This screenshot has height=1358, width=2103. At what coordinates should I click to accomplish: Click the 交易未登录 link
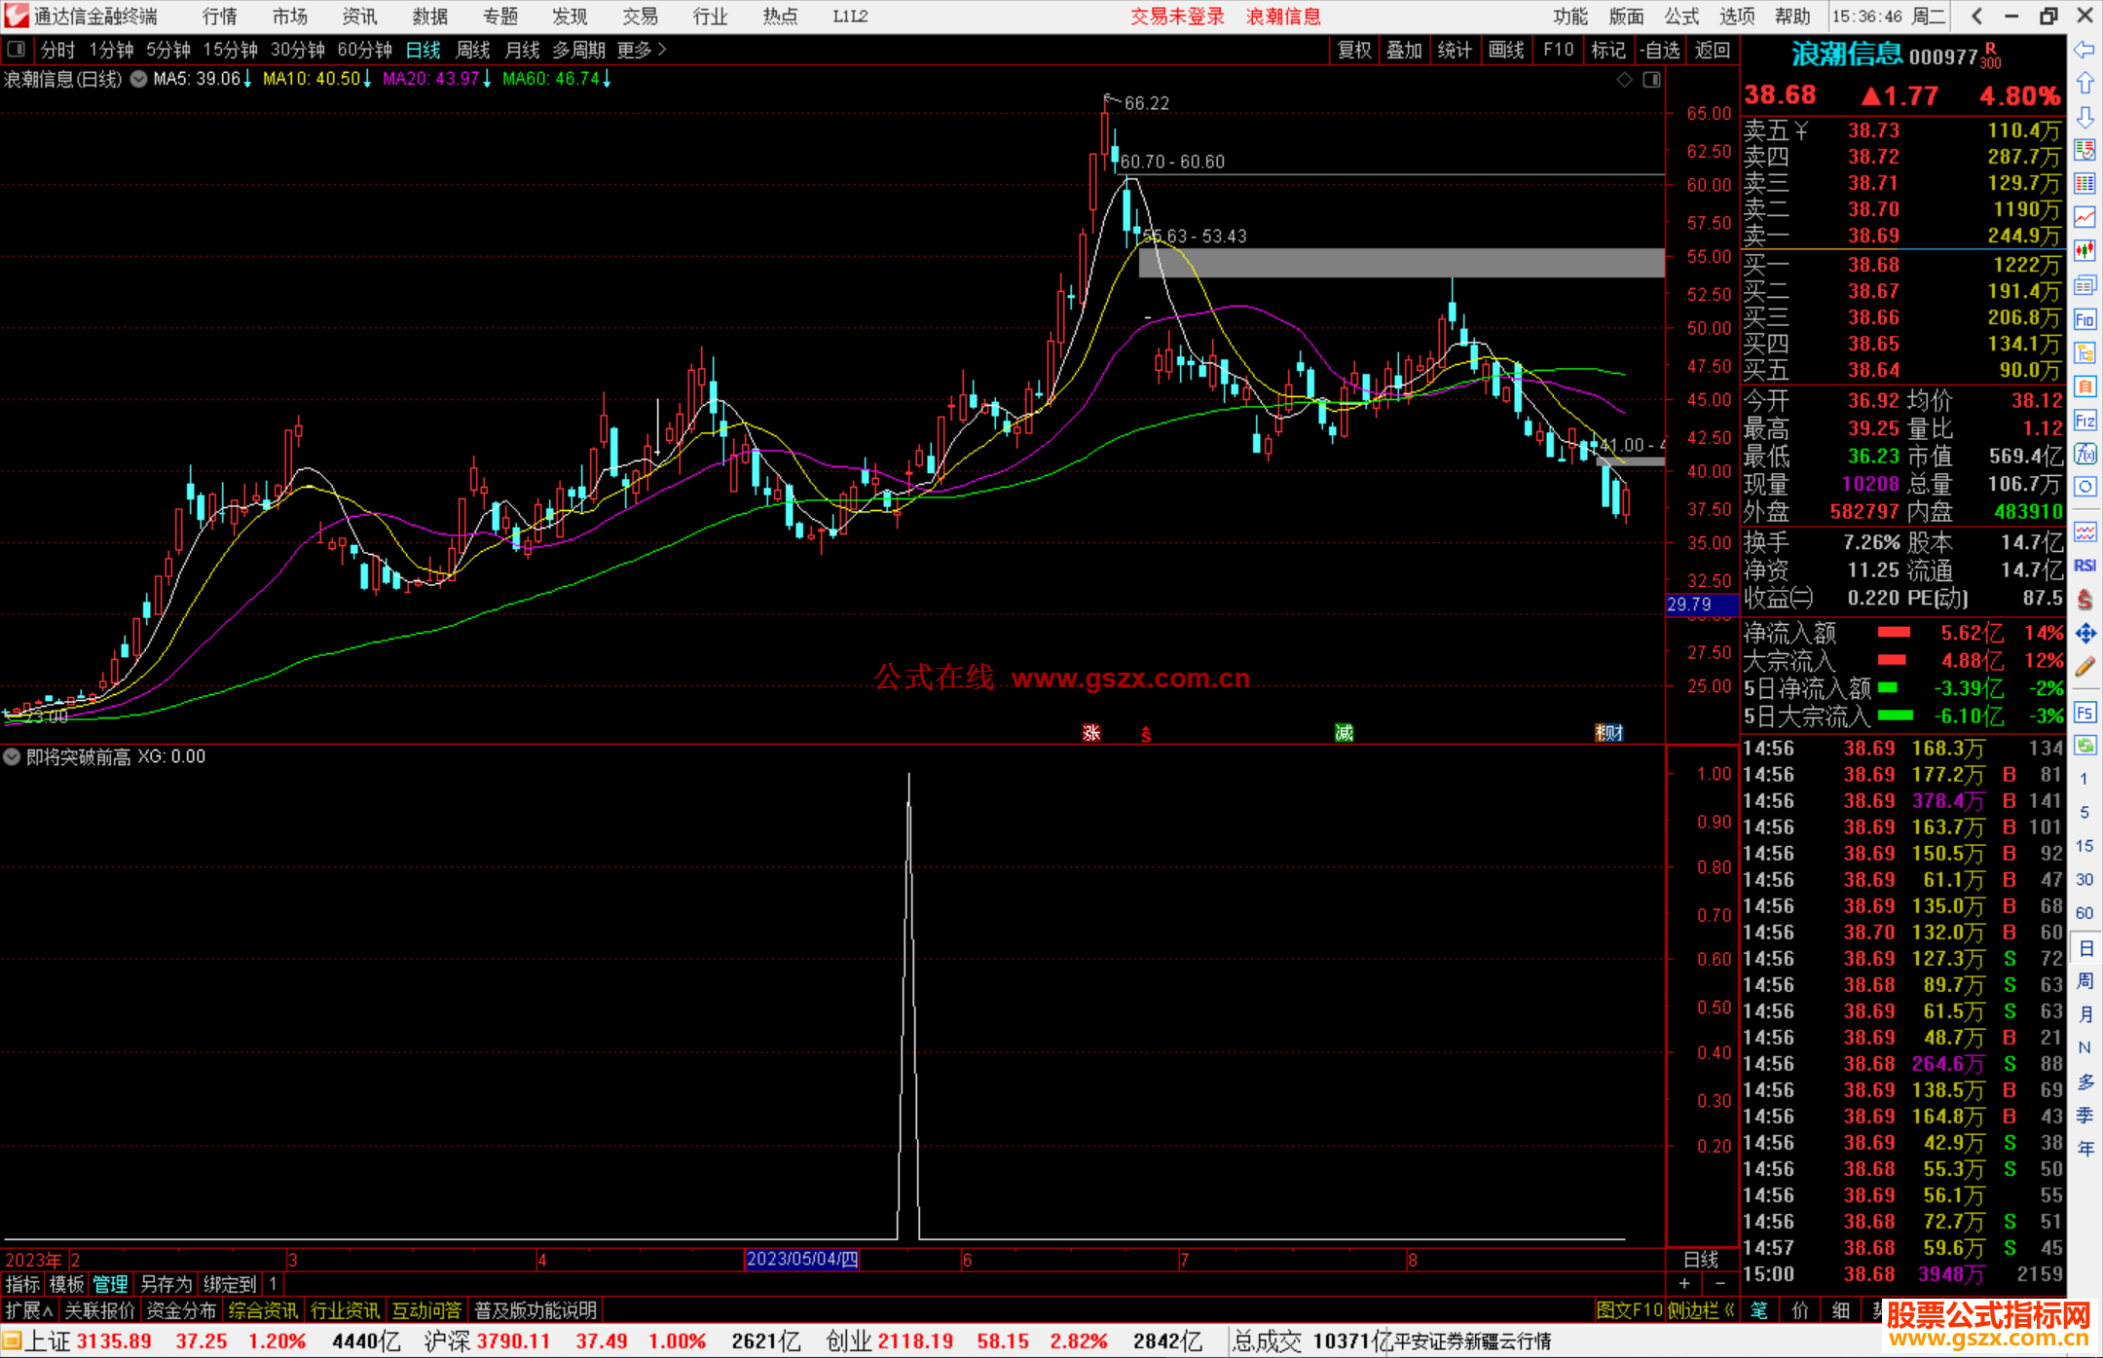[1177, 17]
